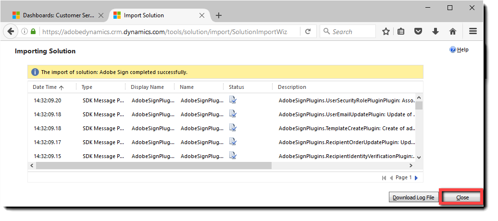Select the RecipientIdentityVerificationPlugin description cell
Image resolution: width=498 pixels, height=221 pixels.
347,156
